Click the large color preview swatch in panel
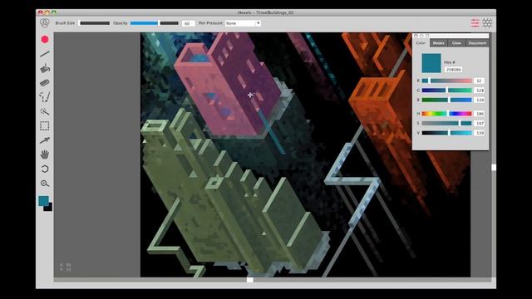 pos(431,63)
